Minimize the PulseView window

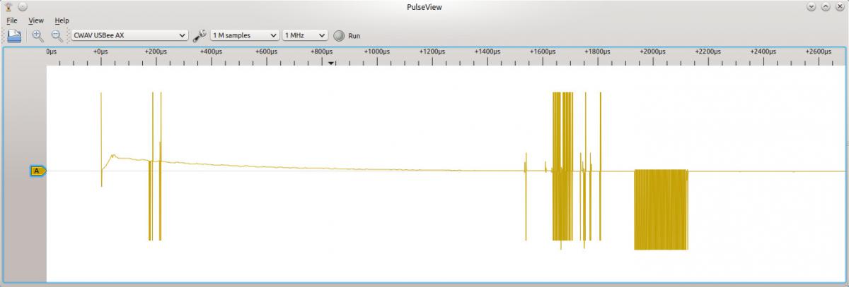click(812, 6)
